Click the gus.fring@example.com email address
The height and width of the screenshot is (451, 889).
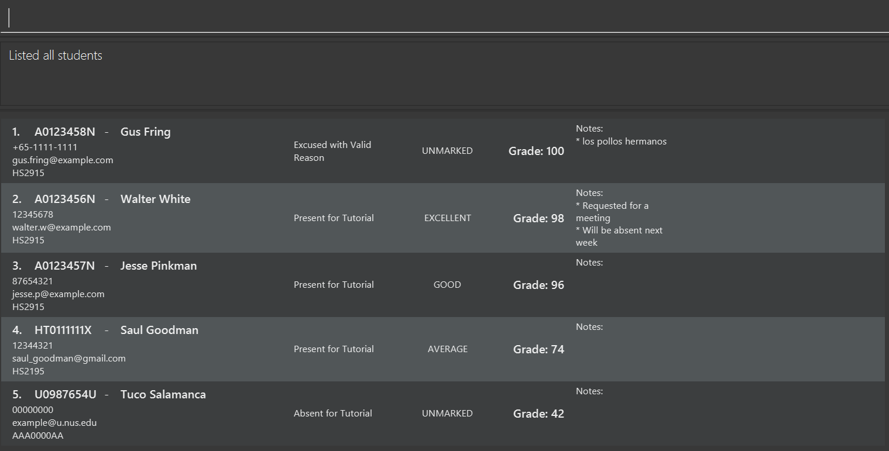[x=63, y=160]
